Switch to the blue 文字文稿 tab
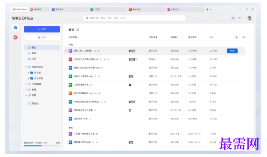Viewport: 267px width, 157px height. point(70,9)
